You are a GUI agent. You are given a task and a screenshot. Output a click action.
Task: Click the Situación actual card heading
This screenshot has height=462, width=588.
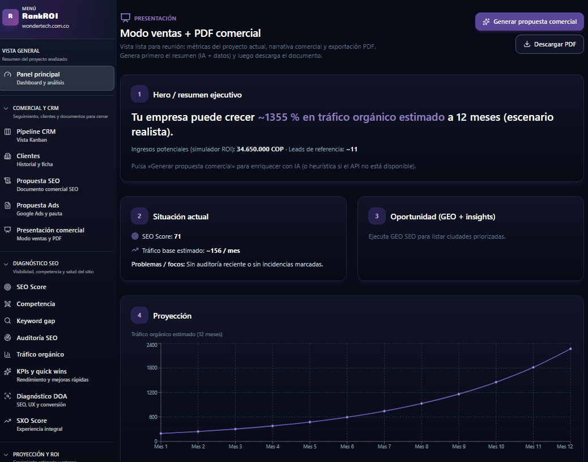[181, 217]
